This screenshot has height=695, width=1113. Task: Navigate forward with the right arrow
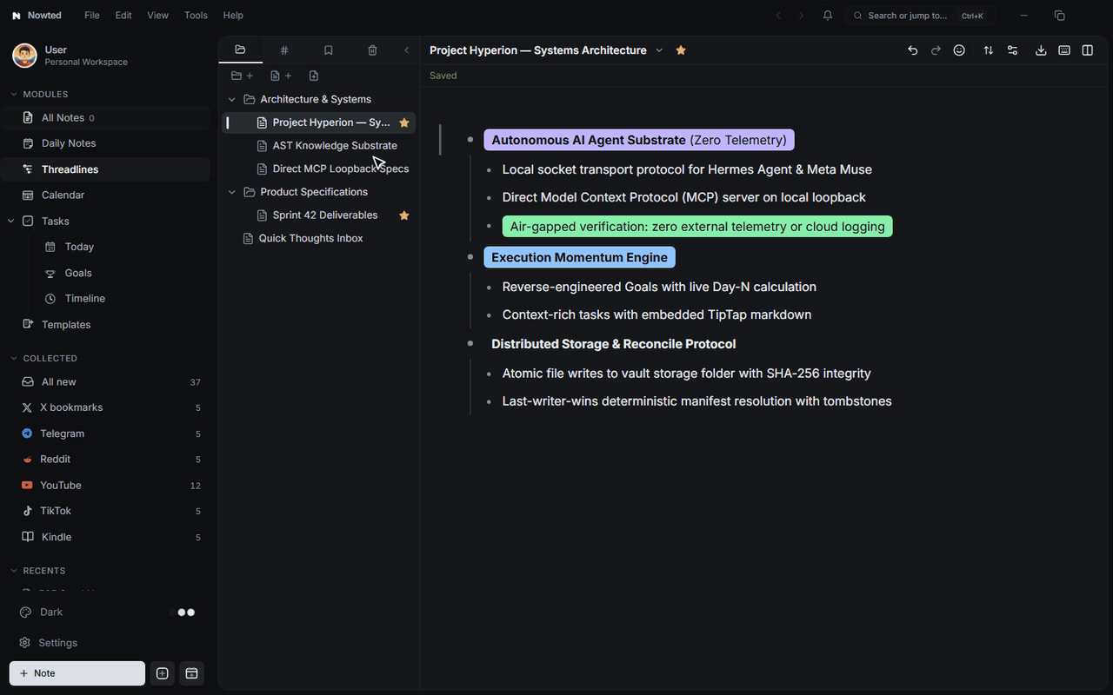coord(801,16)
